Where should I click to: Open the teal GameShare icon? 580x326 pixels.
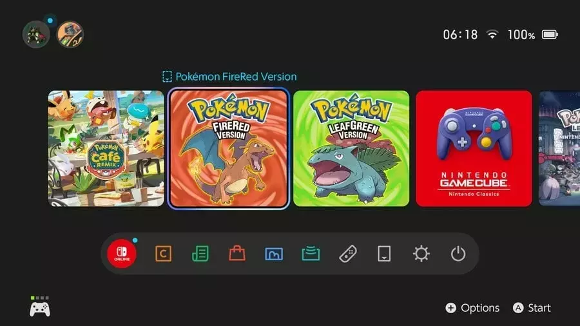311,254
